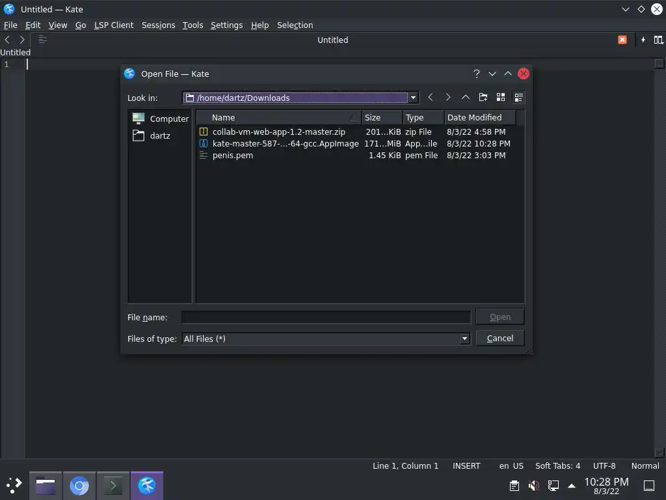Image resolution: width=666 pixels, height=500 pixels.
Task: Open KDE application launcher
Action: (x=14, y=485)
